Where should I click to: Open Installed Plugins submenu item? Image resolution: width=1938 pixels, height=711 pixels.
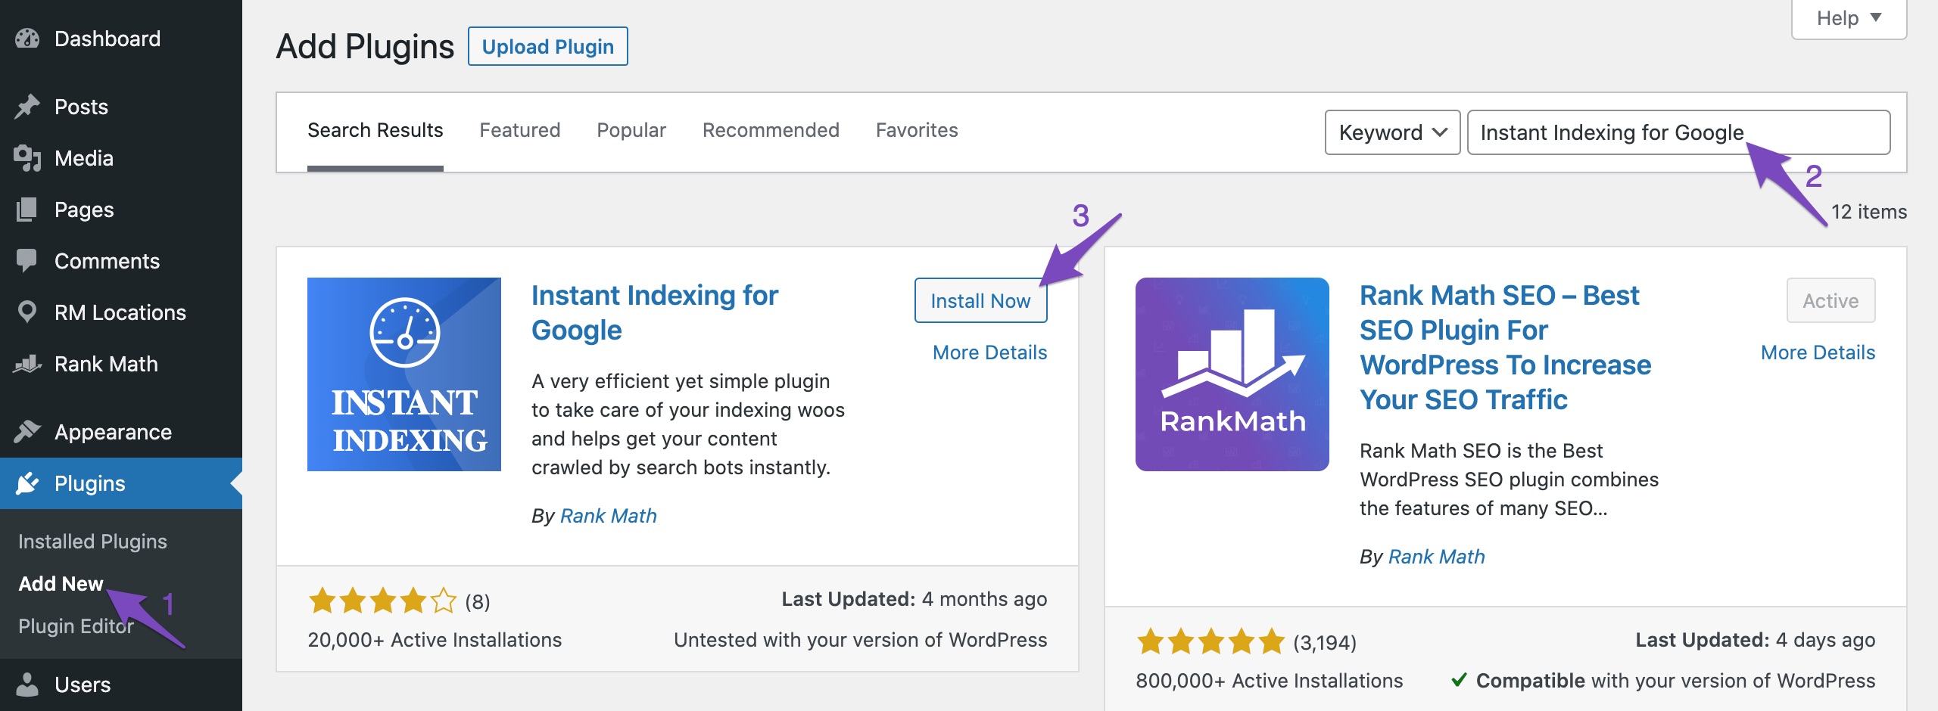pyautogui.click(x=92, y=542)
